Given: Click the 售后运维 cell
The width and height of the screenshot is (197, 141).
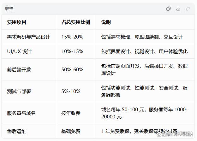Looking at the screenshot, I should (x=29, y=131).
